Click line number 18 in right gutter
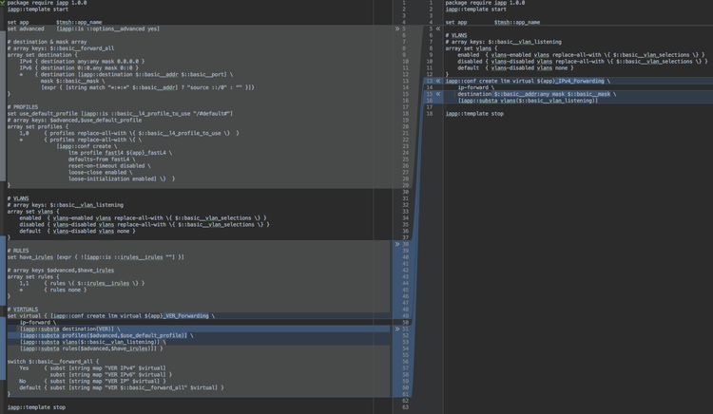Image resolution: width=713 pixels, height=414 pixels. (x=430, y=114)
